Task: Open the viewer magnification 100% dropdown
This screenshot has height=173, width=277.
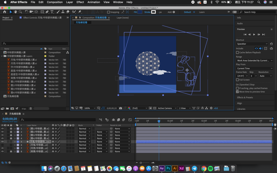Action: pos(90,108)
